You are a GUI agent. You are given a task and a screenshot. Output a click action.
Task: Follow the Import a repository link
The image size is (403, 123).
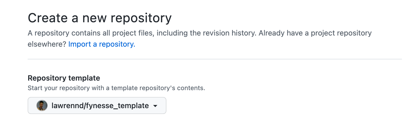[x=102, y=44]
